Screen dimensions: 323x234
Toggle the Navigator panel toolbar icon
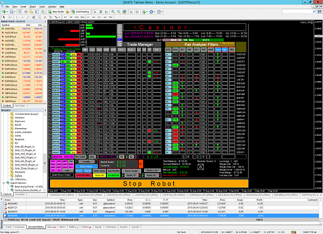tap(32, 12)
